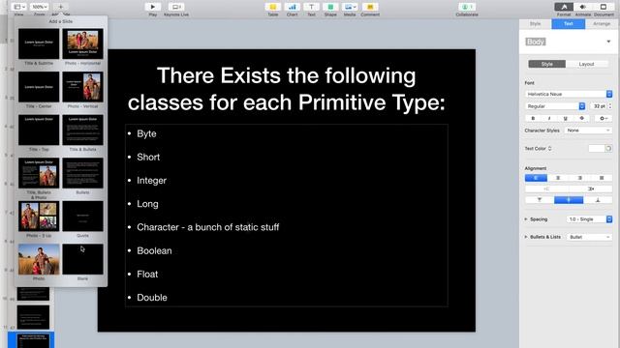The height and width of the screenshot is (348, 620).
Task: Show the Document inspector
Action: pos(604,7)
